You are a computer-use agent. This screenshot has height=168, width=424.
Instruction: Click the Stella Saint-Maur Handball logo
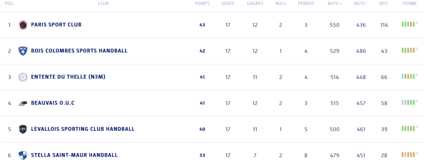23,155
